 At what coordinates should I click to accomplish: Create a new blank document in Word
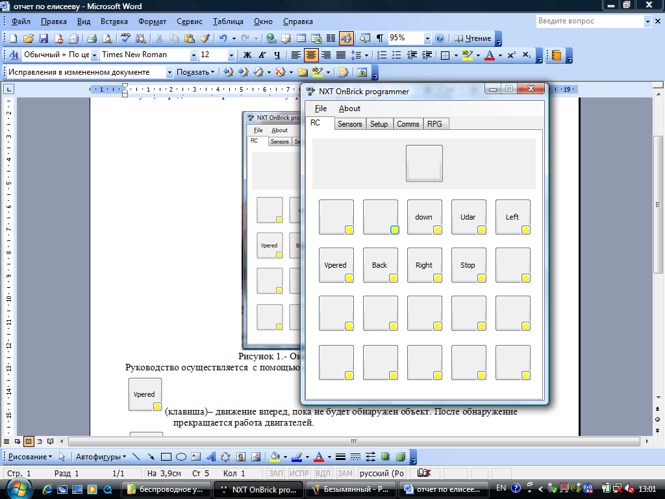click(13, 38)
